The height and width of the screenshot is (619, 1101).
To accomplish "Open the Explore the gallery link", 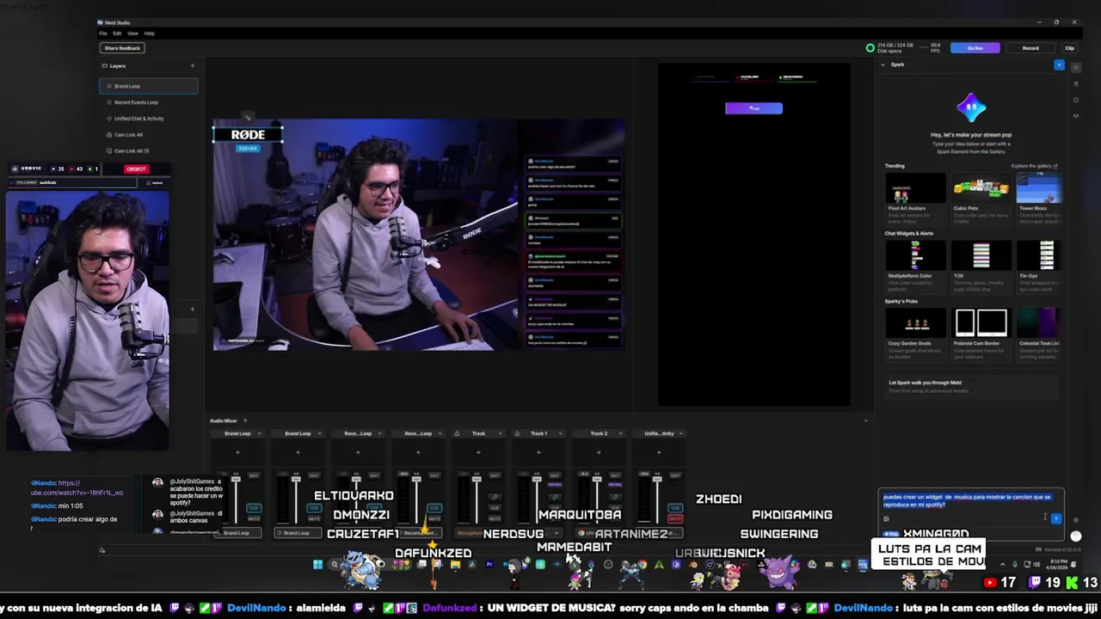I will [x=1035, y=166].
